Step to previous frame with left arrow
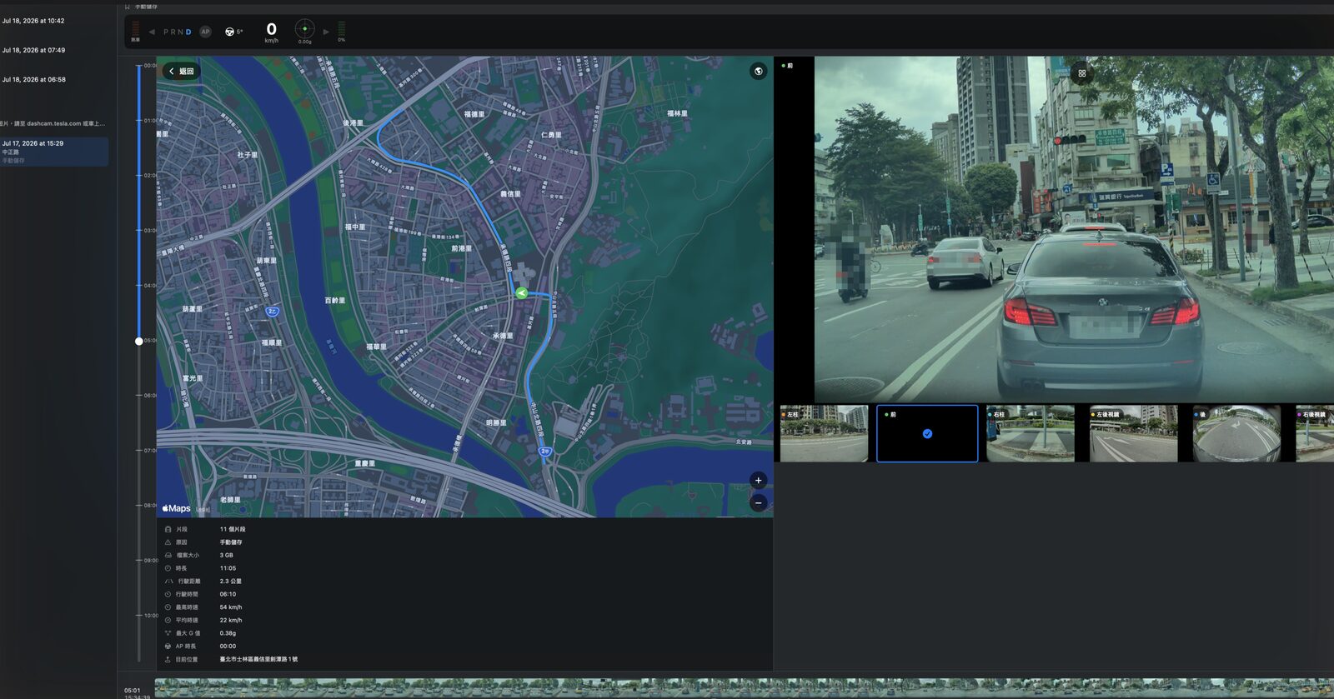This screenshot has height=699, width=1334. (152, 32)
